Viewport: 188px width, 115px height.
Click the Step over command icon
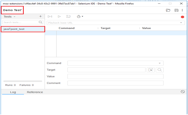[x=68, y=16]
